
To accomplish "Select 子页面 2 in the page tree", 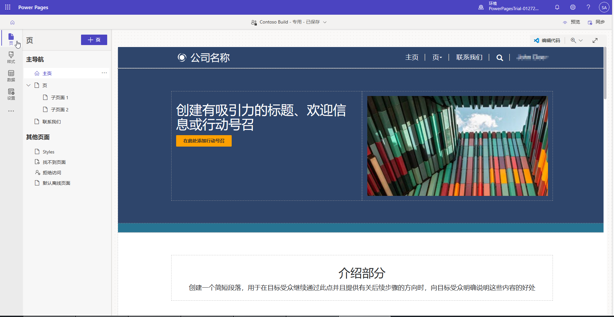I will point(59,109).
